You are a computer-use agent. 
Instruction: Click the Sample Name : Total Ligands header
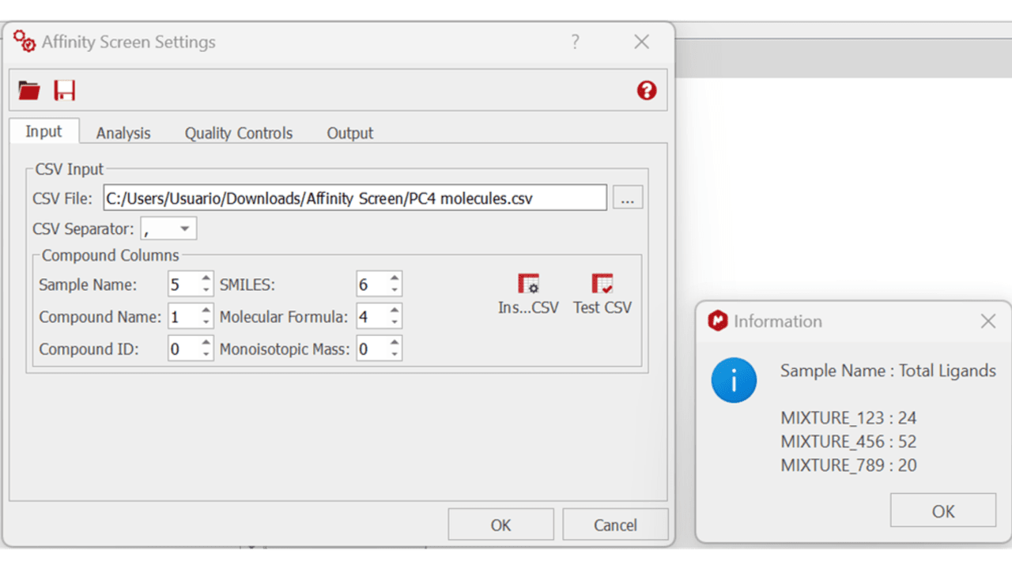(x=888, y=371)
